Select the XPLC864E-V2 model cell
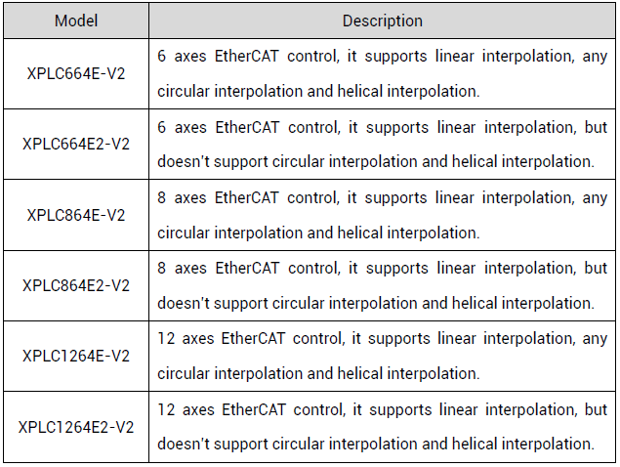The image size is (620, 467). click(x=76, y=215)
